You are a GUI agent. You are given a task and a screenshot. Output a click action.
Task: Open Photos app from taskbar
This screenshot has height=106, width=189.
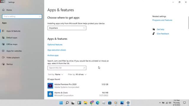(122, 103)
